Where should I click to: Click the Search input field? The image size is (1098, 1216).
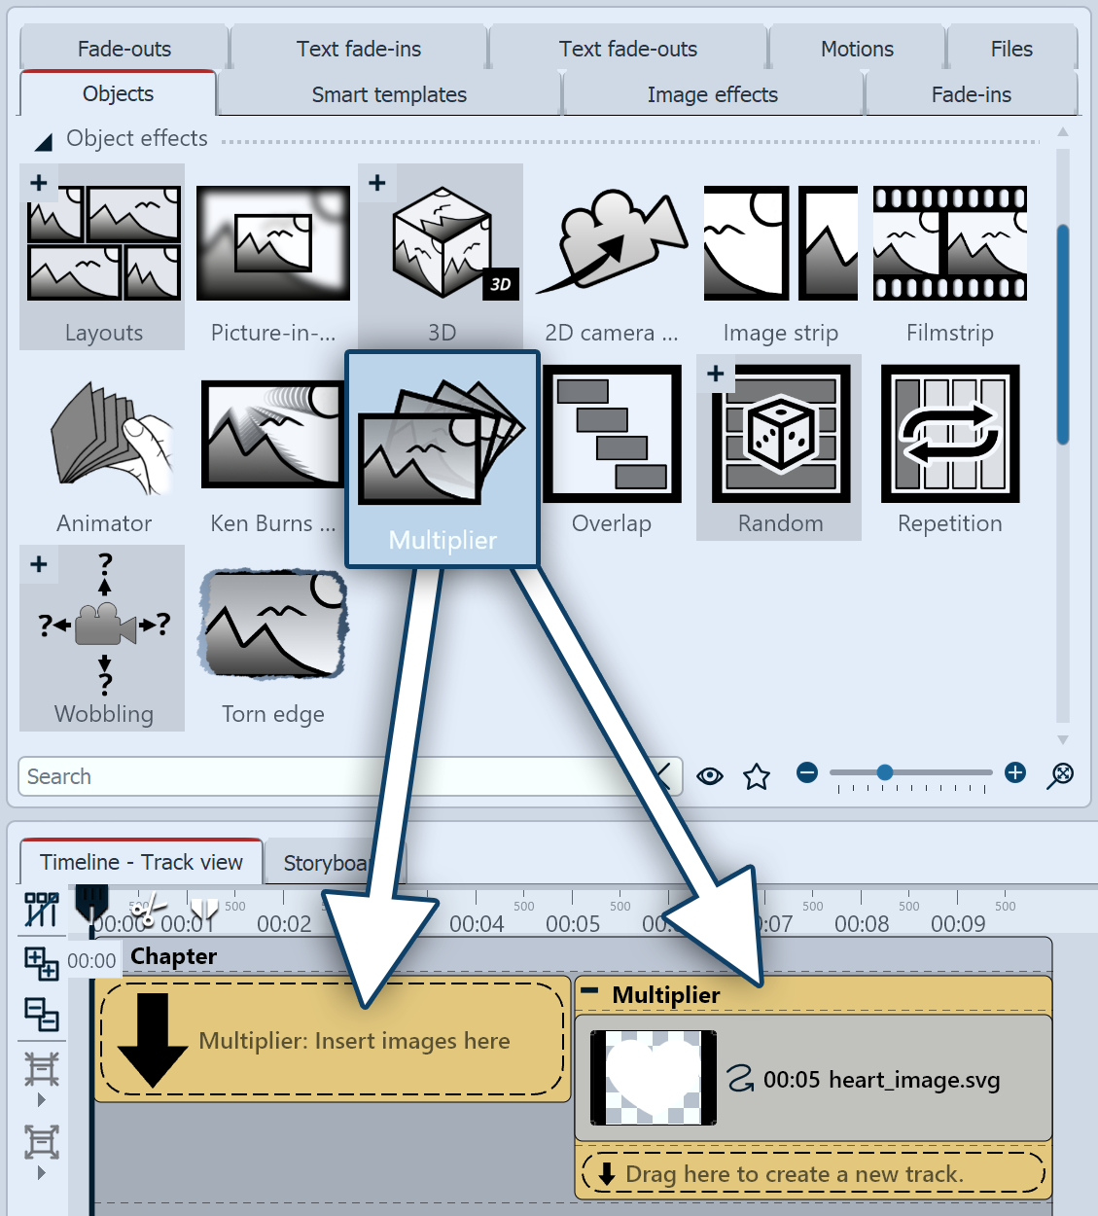195,776
